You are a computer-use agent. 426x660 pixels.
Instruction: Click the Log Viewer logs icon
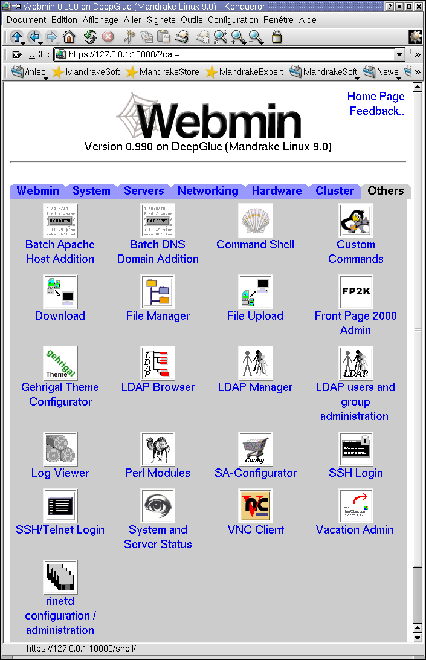coord(60,449)
